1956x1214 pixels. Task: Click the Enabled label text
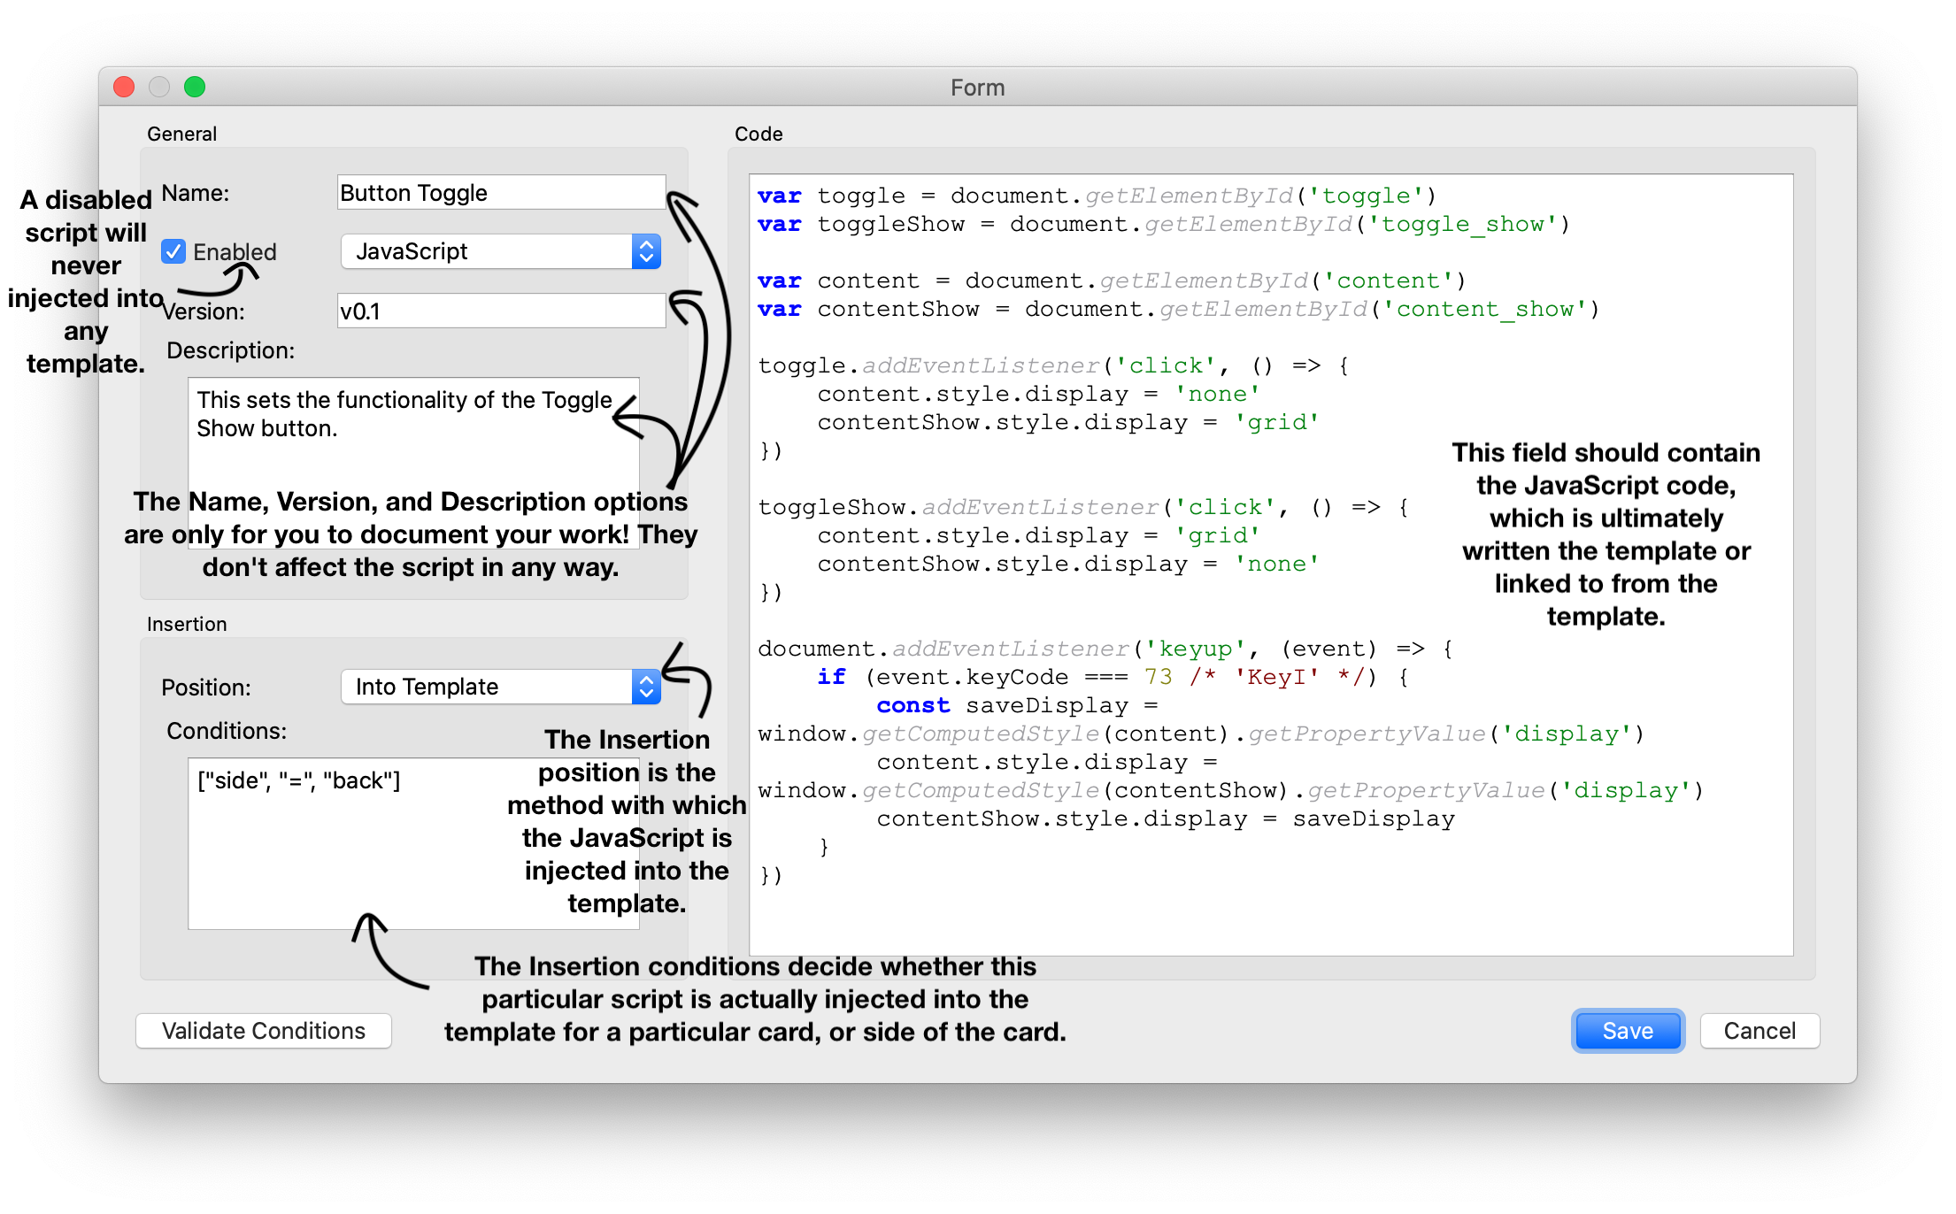coord(235,252)
